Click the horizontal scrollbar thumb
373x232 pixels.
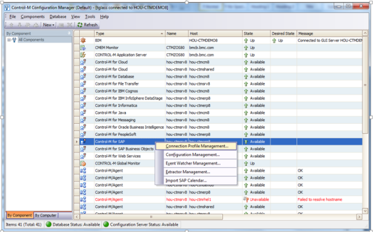tap(151, 217)
